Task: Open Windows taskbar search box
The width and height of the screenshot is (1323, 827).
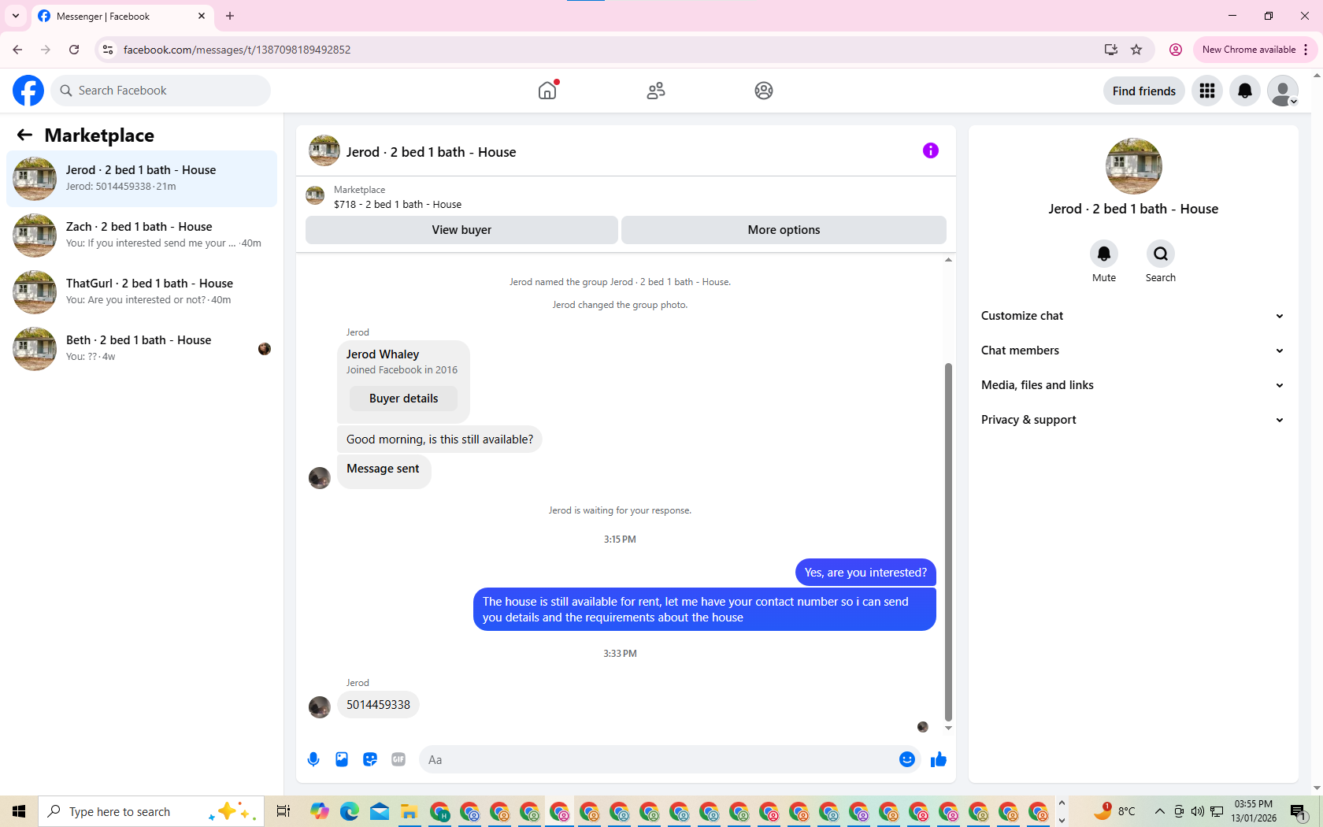Action: coord(151,811)
